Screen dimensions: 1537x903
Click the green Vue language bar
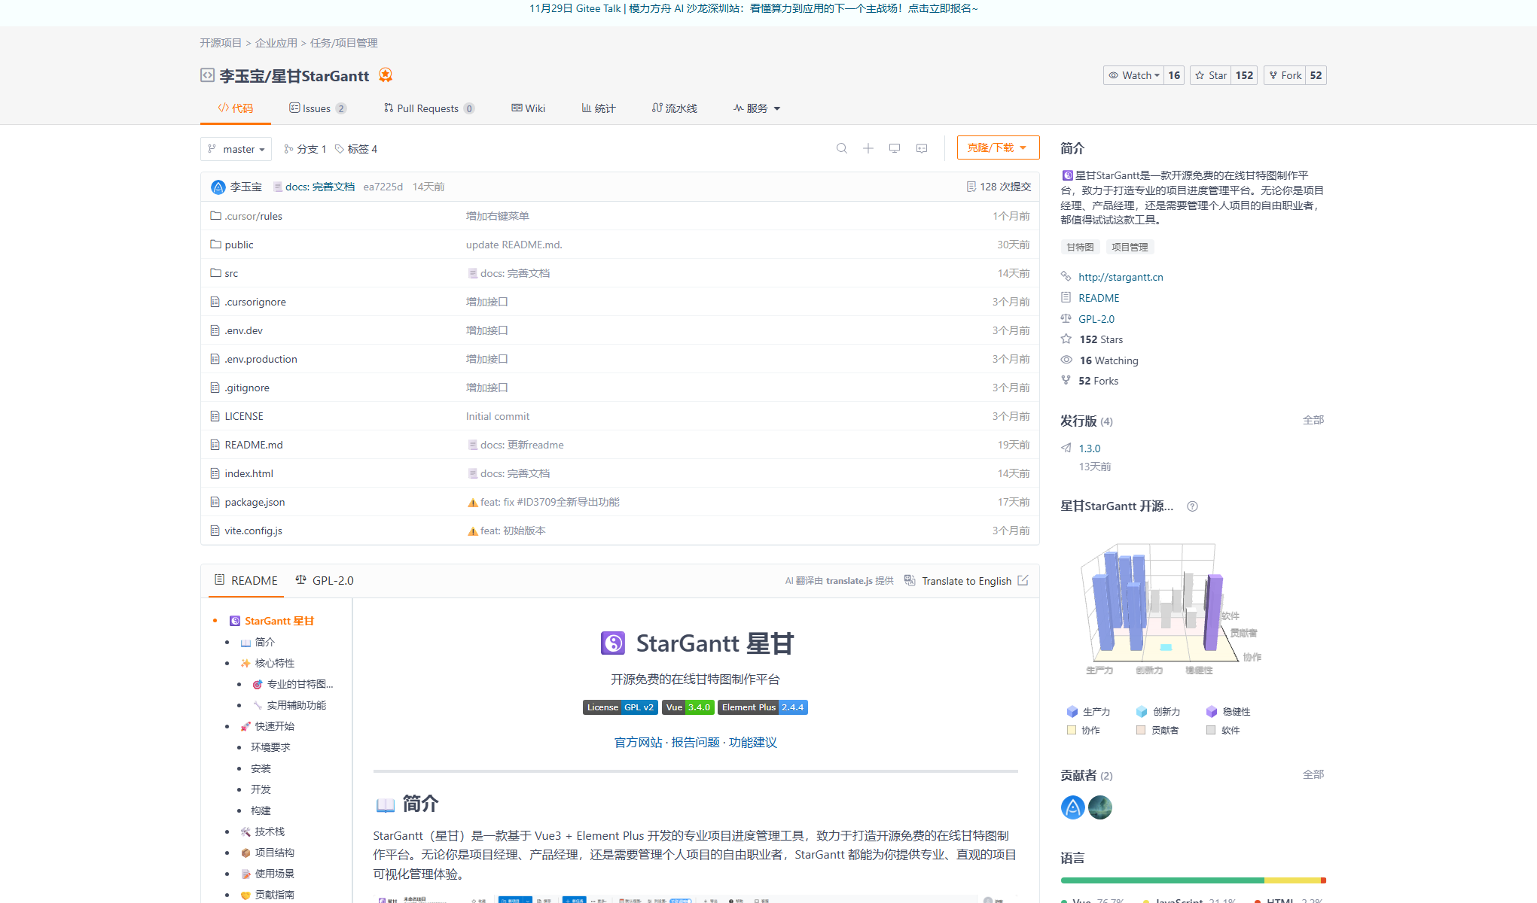tap(1160, 880)
